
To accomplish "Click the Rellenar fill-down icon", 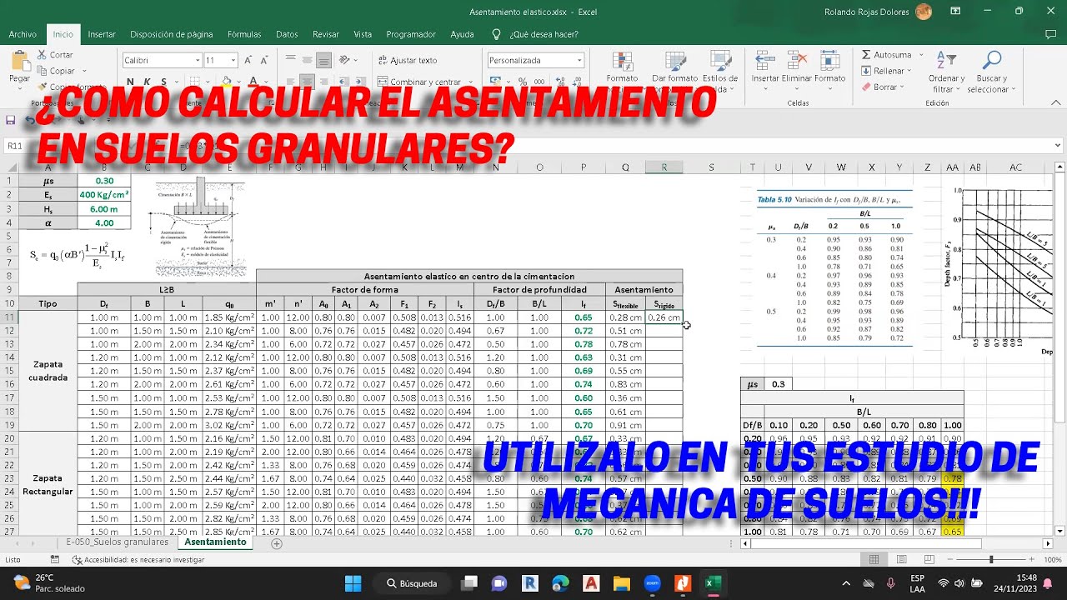I will pyautogui.click(x=867, y=71).
